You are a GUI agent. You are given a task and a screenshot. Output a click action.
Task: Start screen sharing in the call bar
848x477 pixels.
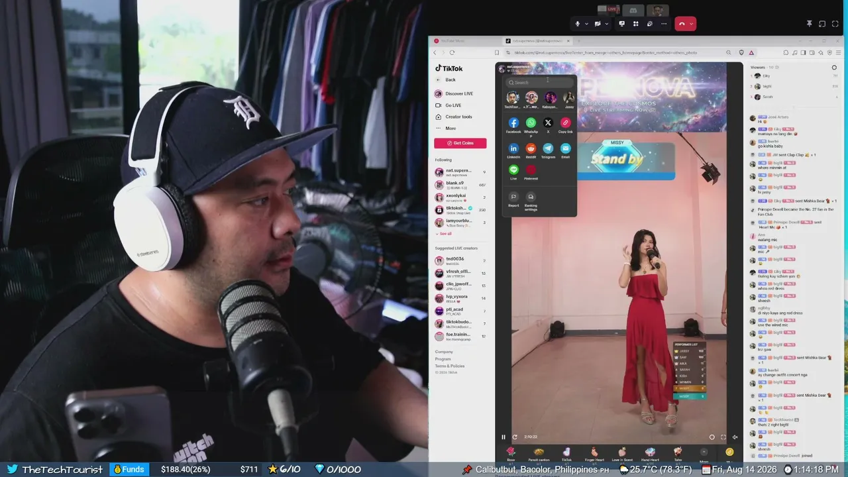(x=621, y=24)
